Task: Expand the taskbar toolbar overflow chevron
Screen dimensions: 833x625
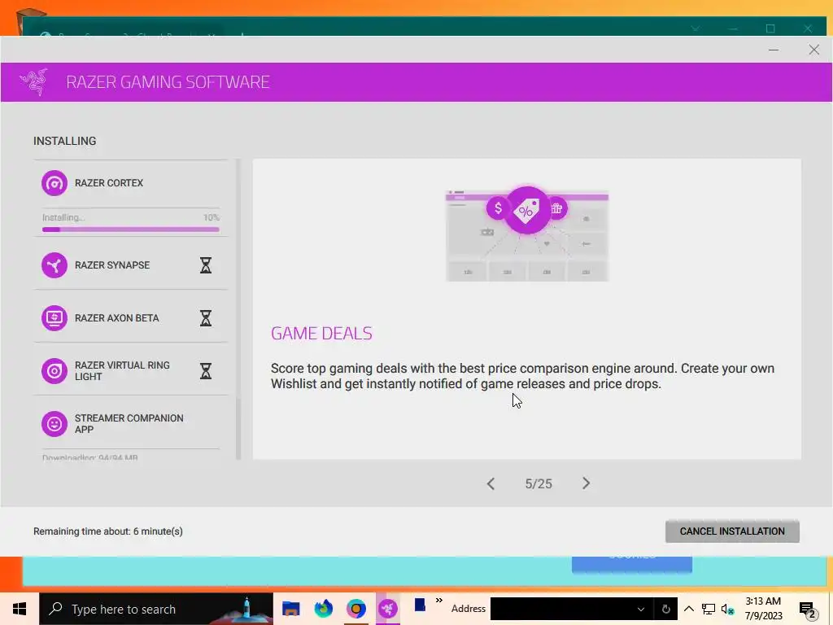Action: click(x=438, y=601)
